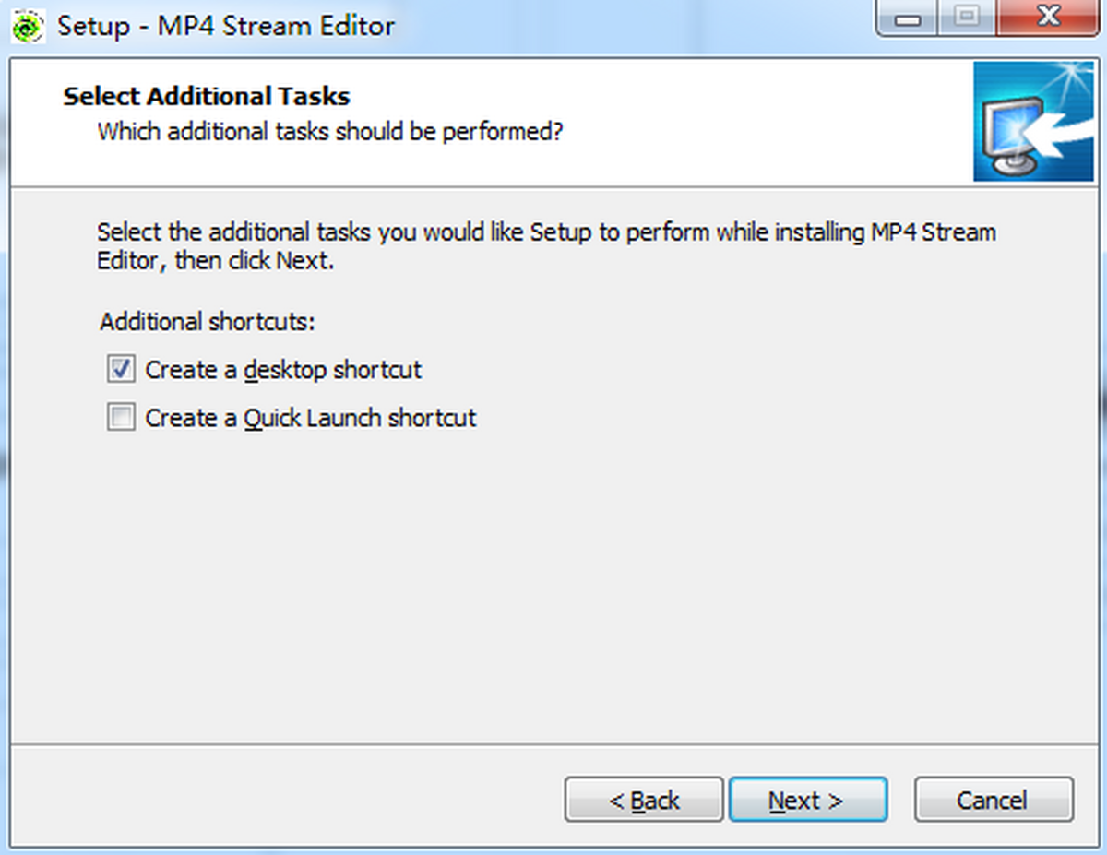Click the 'Select Additional Tasks' heading
This screenshot has height=855, width=1107.
(x=207, y=96)
